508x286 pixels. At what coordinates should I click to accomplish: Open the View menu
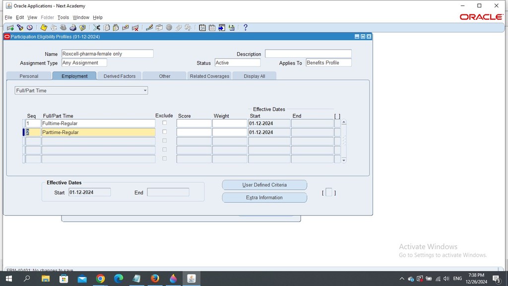32,17
